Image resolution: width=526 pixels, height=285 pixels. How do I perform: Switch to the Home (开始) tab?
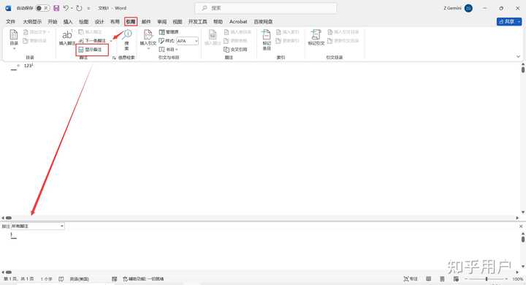[x=53, y=21]
